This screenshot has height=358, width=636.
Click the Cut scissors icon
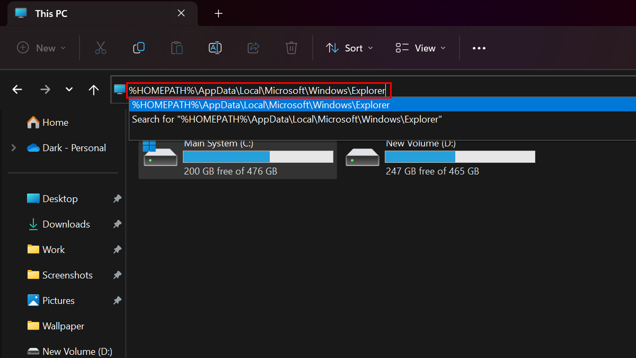[x=101, y=48]
